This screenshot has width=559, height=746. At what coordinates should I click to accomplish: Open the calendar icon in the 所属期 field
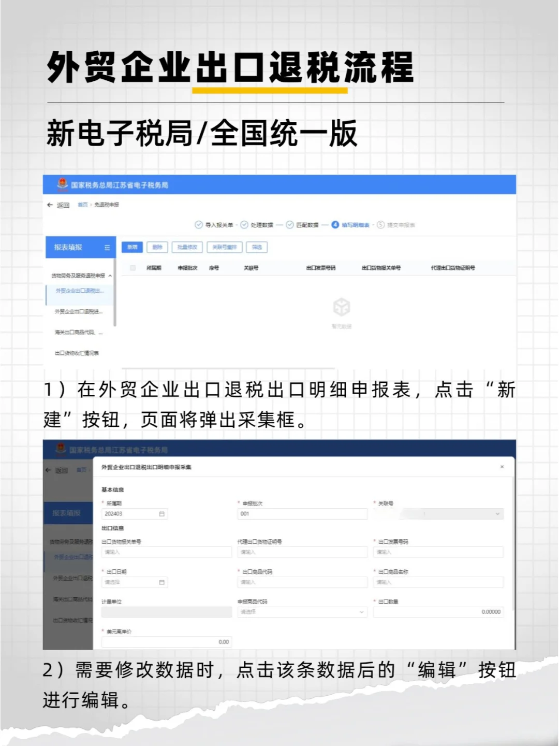(161, 514)
